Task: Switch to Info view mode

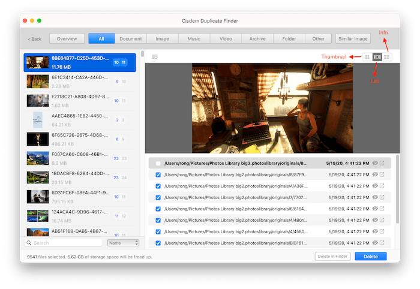Action: pos(387,57)
